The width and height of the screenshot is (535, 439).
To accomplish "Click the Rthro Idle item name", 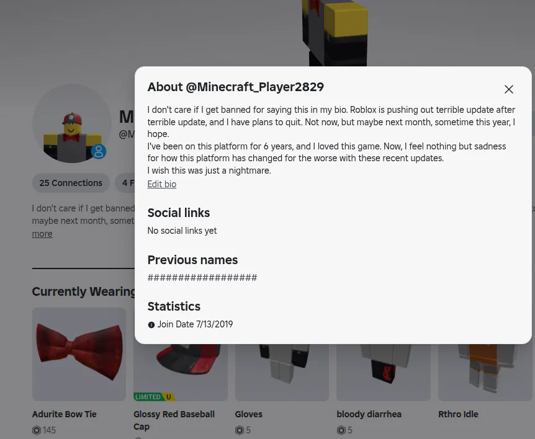I will 458,414.
